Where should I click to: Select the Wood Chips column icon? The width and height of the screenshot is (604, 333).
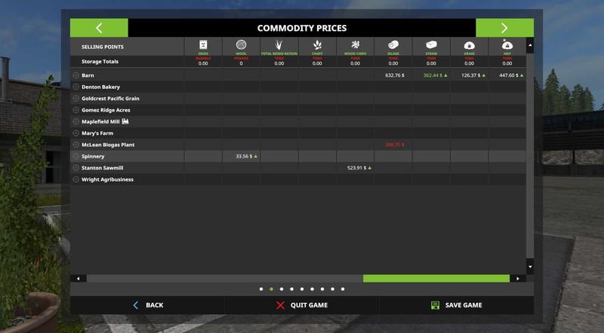(x=355, y=45)
